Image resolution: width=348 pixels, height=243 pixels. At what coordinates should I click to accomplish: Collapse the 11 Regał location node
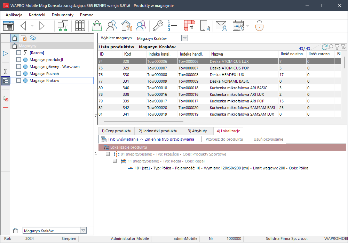(114, 161)
